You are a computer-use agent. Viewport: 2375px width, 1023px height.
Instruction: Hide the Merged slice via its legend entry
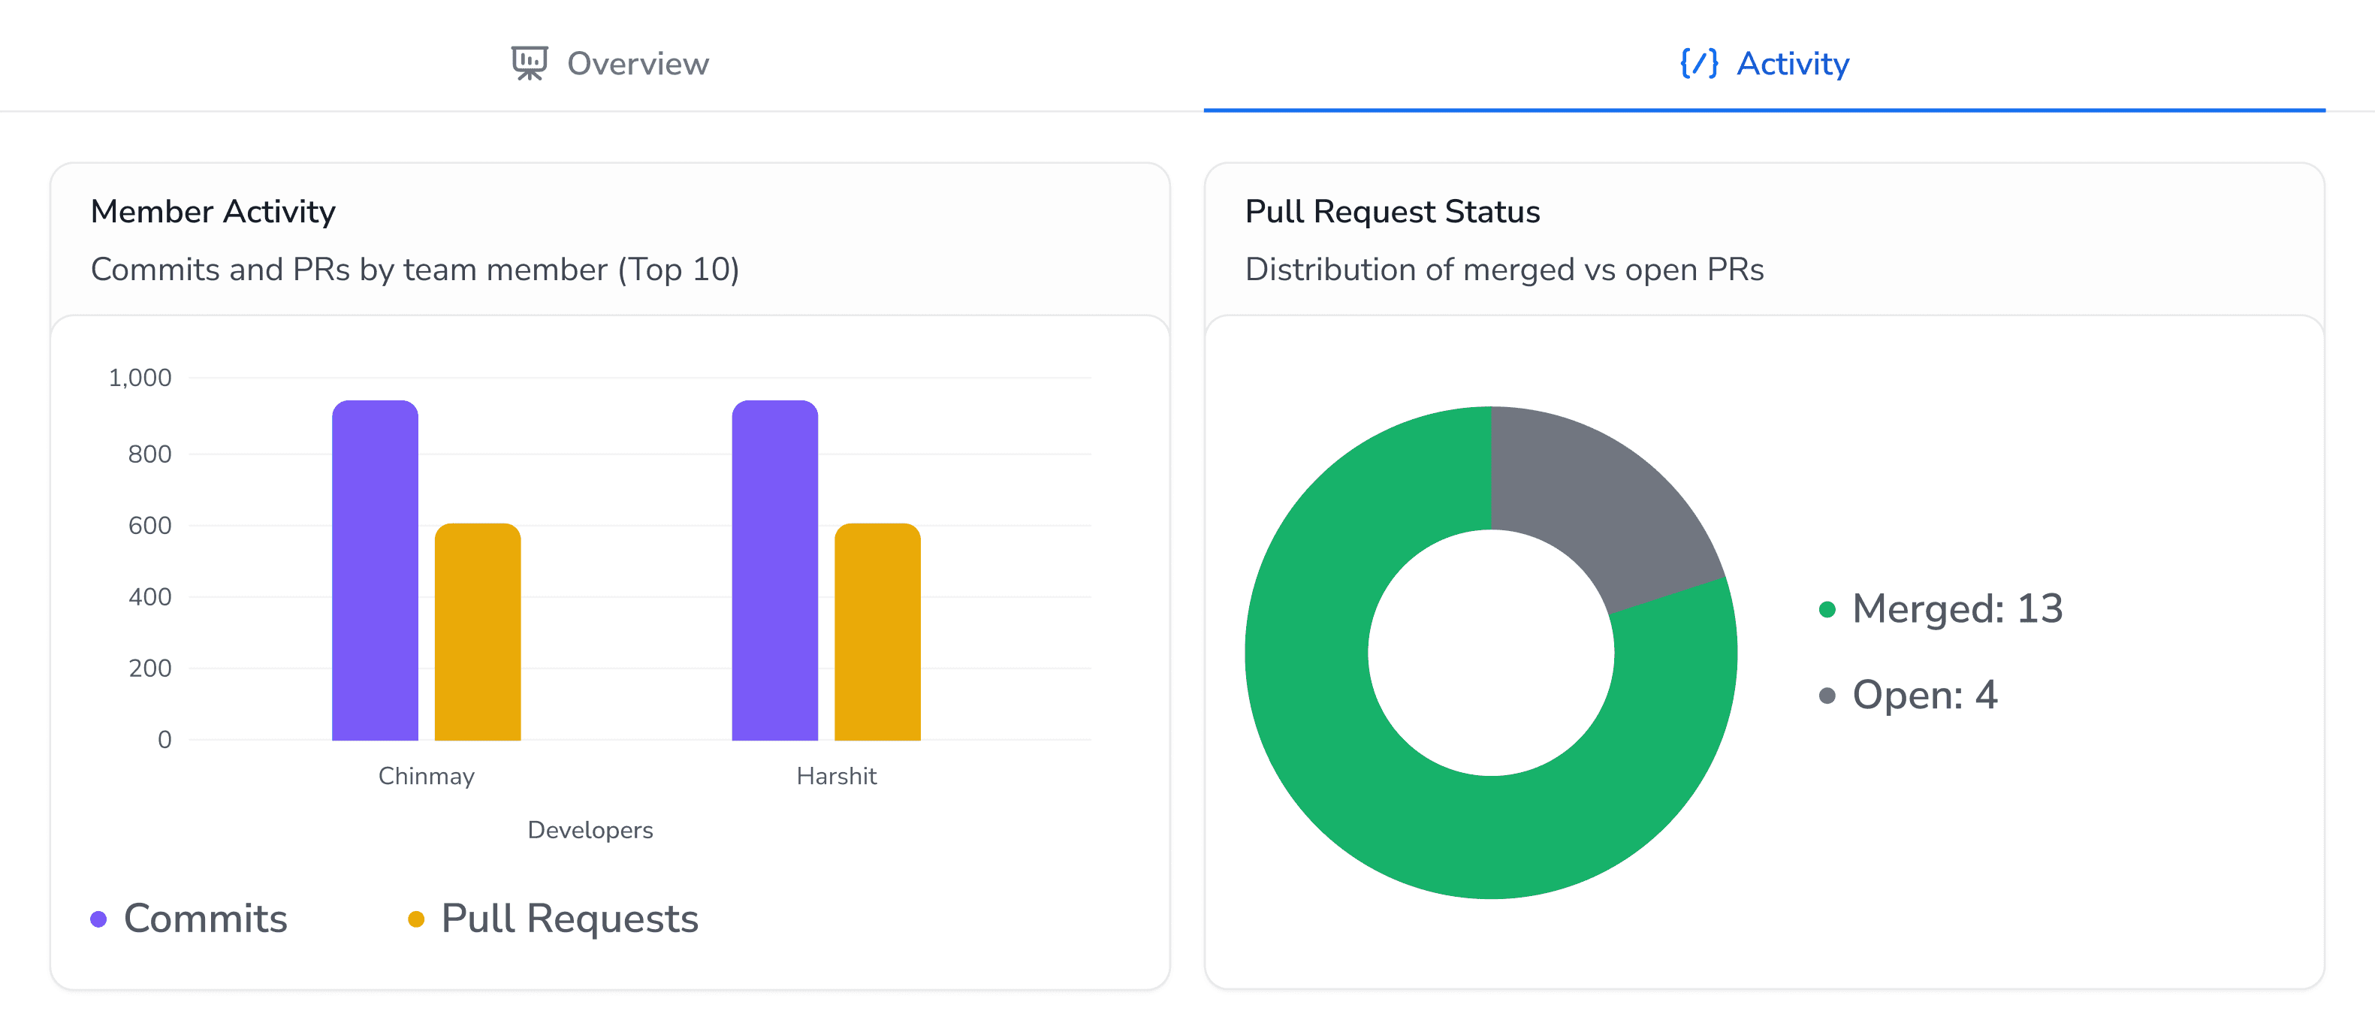[x=1957, y=608]
